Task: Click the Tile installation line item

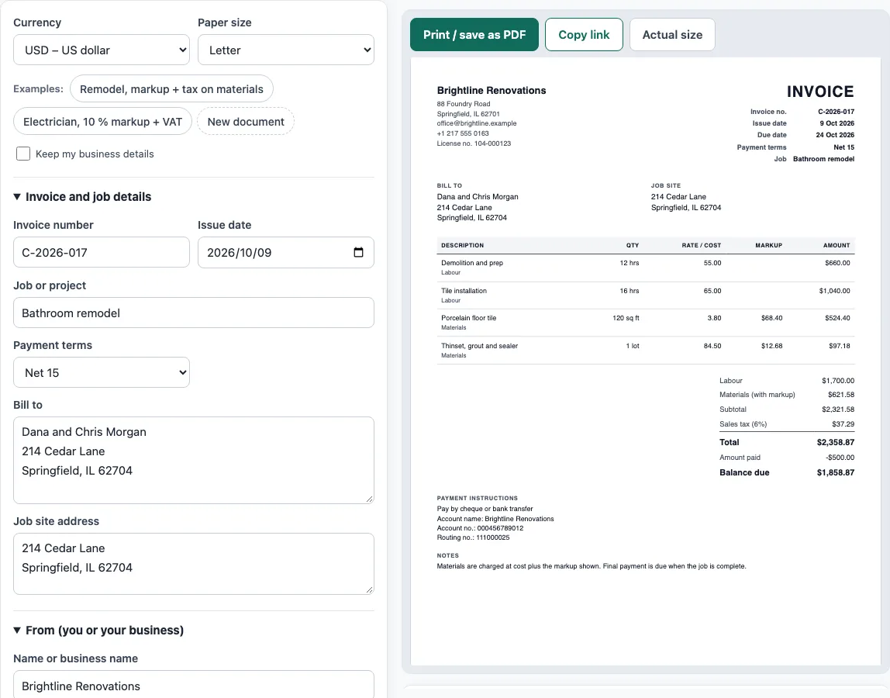Action: click(646, 295)
